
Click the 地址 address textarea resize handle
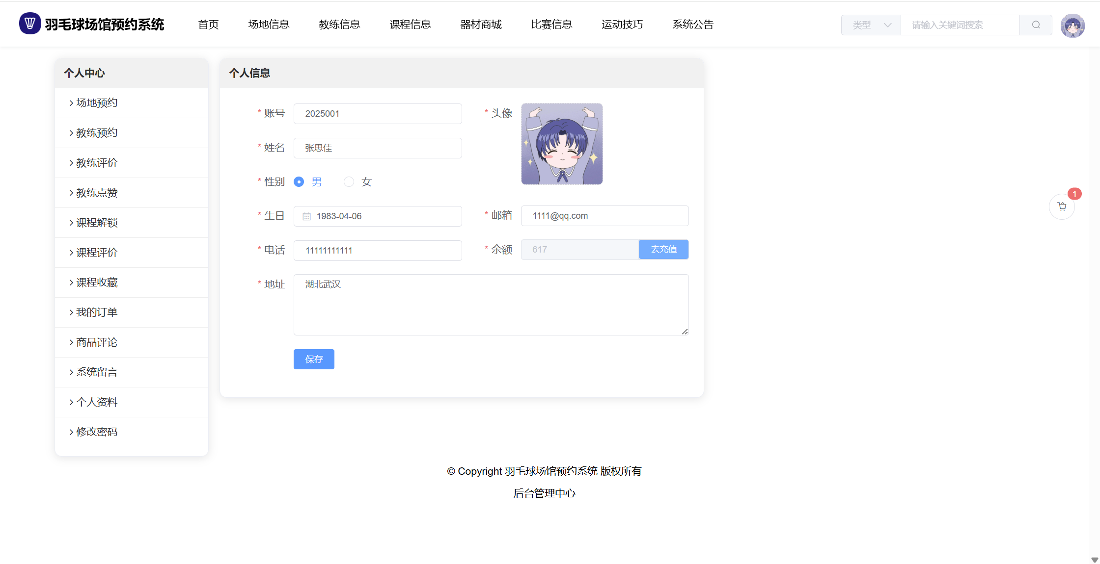(685, 332)
